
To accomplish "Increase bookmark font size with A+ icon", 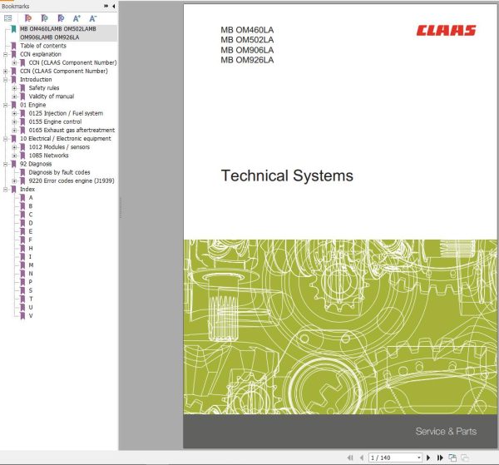I will pyautogui.click(x=77, y=18).
